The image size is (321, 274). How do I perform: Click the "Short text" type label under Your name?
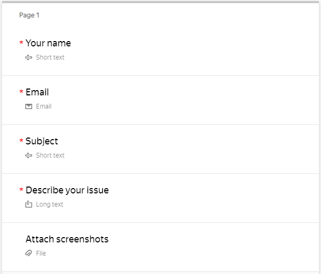(x=50, y=57)
